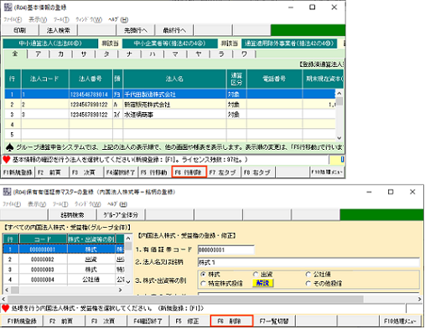Click into the 法人名又は銘柄 input field
Screen dimensions: 425x329
click(x=308, y=262)
